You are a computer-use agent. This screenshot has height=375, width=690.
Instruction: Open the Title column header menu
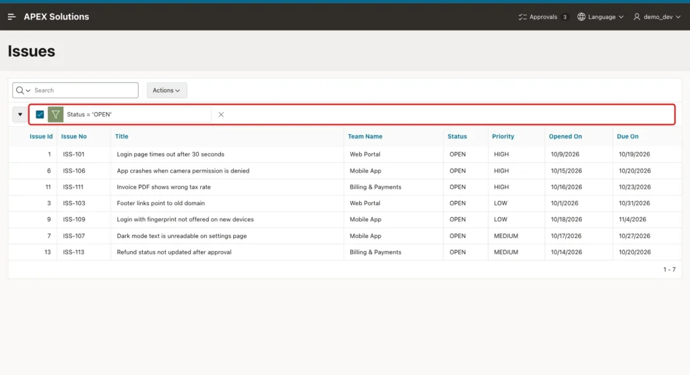click(121, 137)
